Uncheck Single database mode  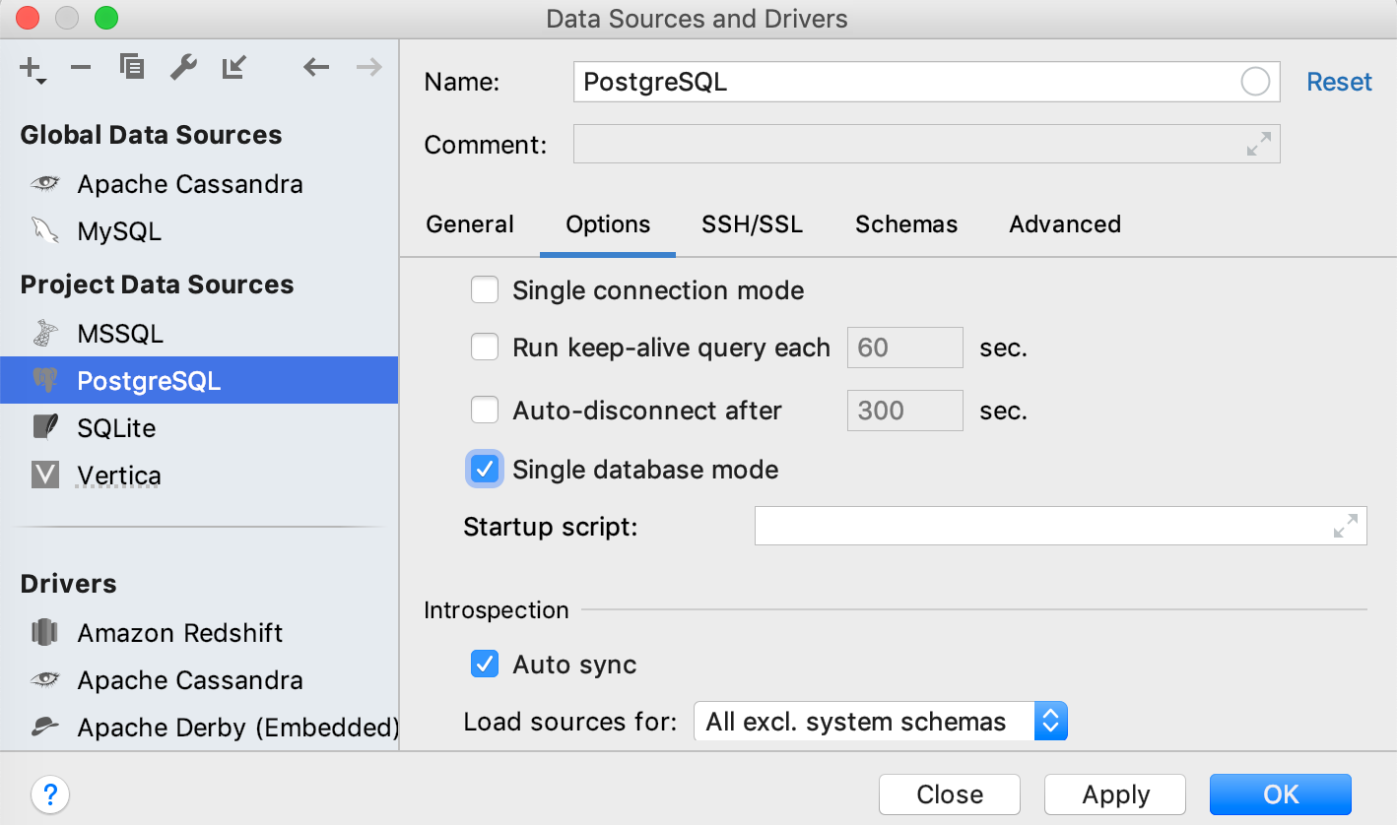pyautogui.click(x=485, y=470)
